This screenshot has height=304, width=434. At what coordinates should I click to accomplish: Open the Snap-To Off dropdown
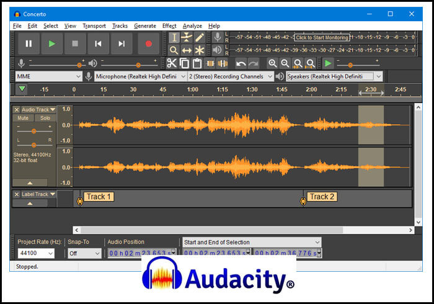click(x=84, y=253)
